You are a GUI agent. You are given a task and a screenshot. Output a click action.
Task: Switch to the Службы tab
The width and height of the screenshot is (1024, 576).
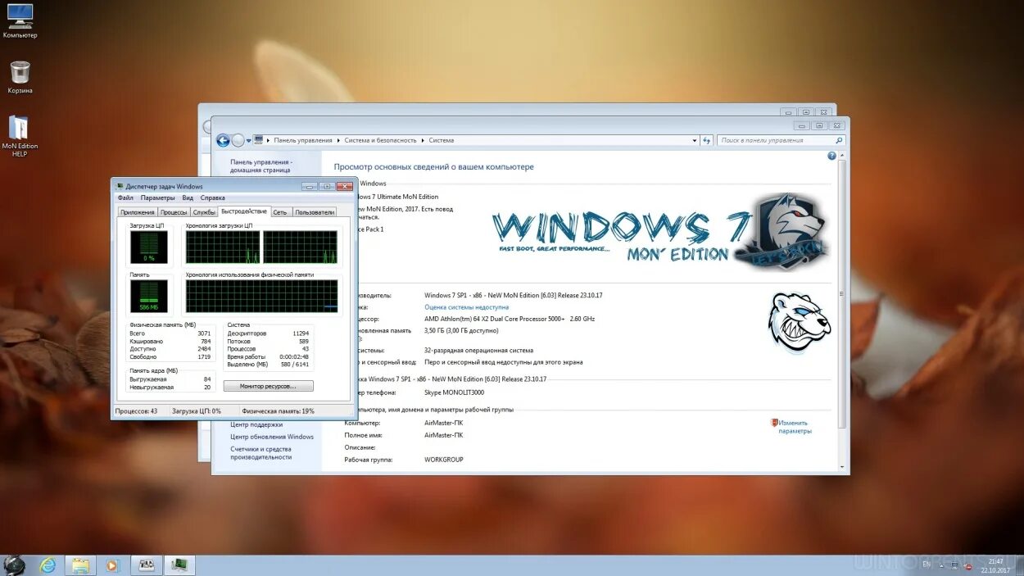(x=204, y=212)
